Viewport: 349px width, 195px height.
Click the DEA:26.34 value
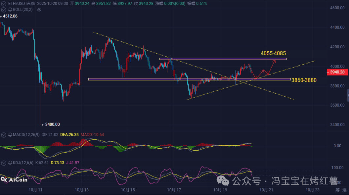pos(69,135)
